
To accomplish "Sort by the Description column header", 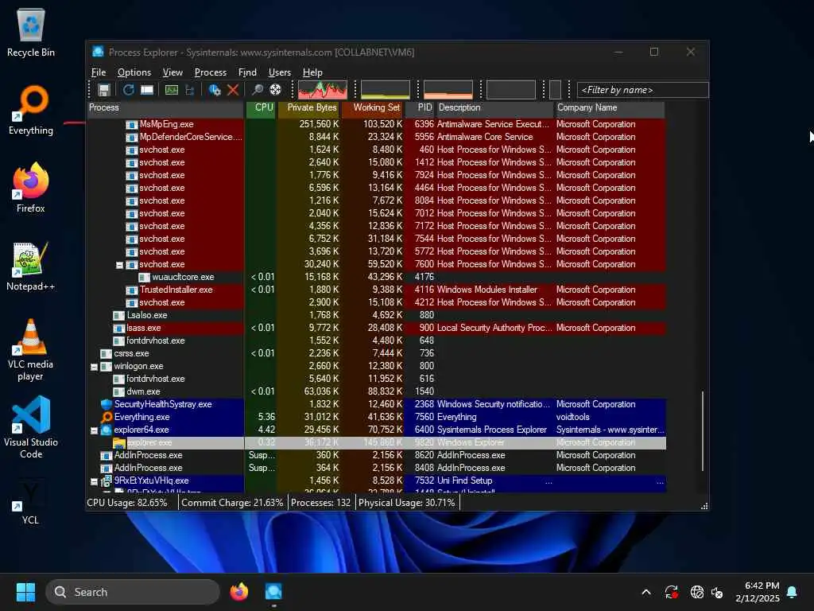I will (x=494, y=107).
